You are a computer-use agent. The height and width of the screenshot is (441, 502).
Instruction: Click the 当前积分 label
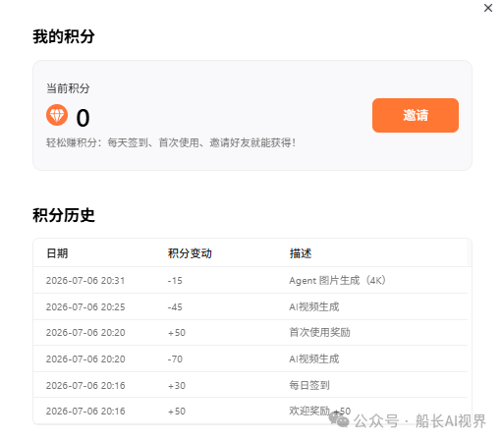(68, 88)
